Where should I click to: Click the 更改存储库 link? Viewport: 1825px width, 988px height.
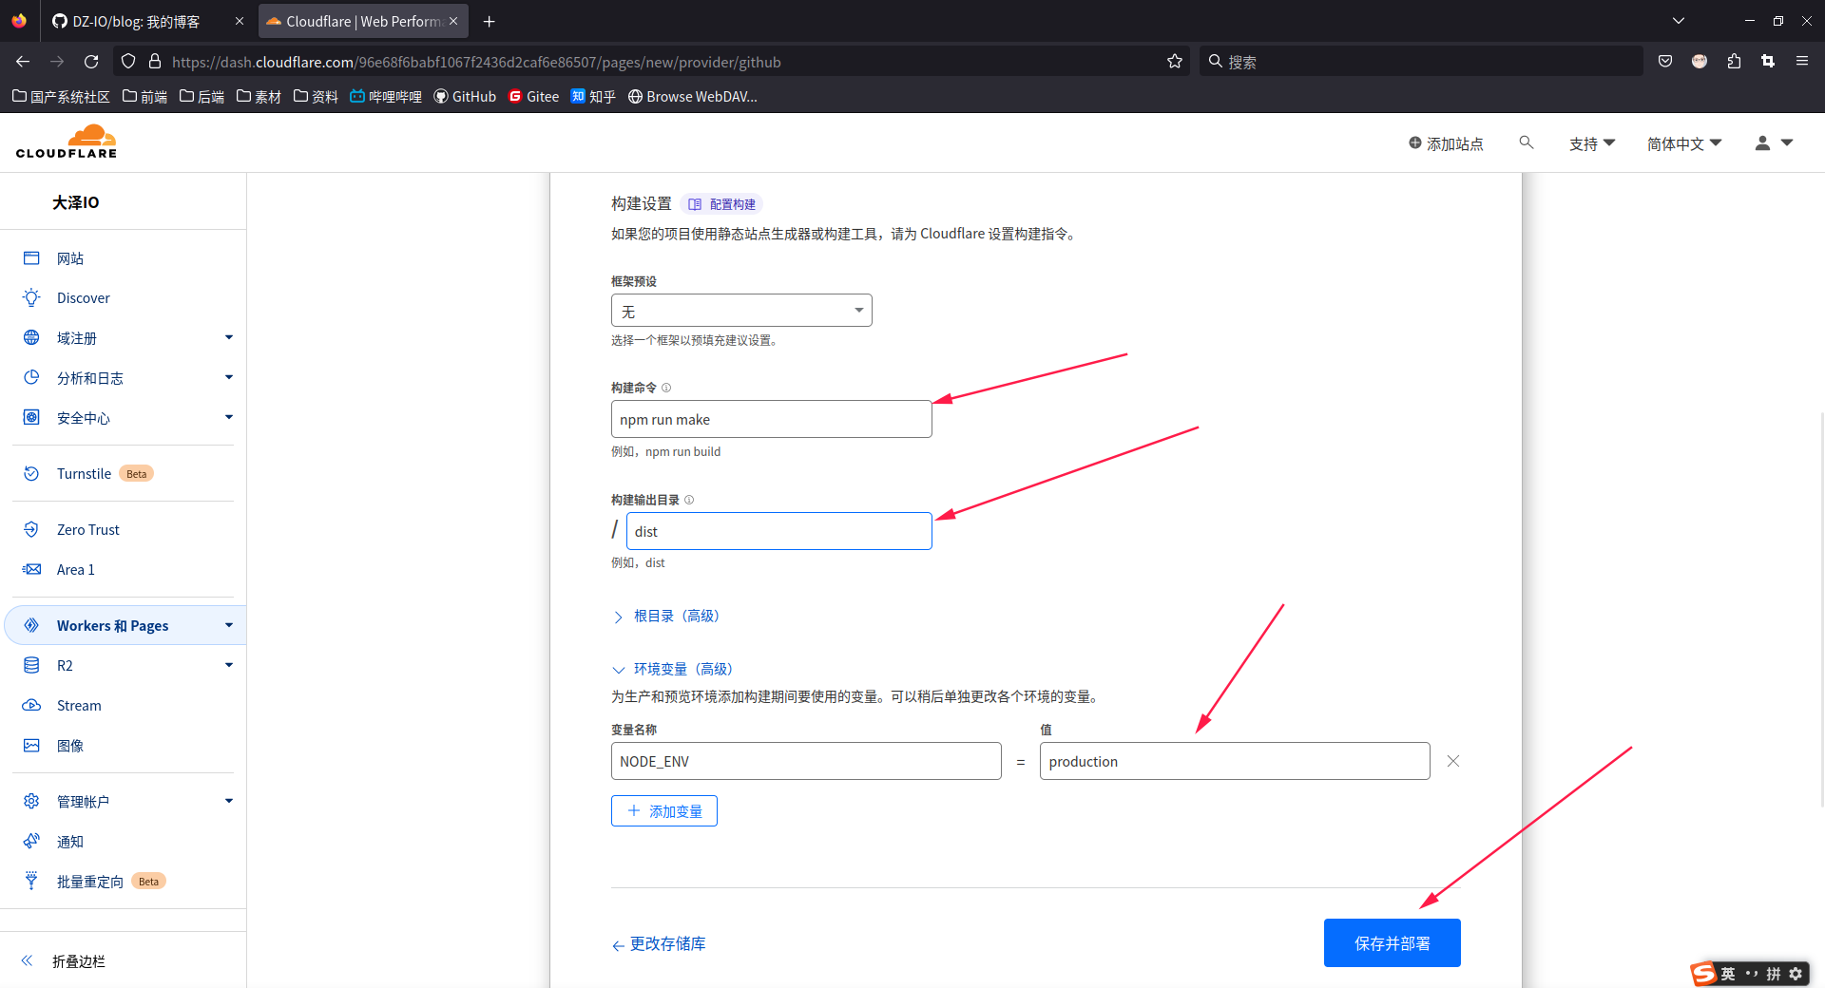point(658,943)
